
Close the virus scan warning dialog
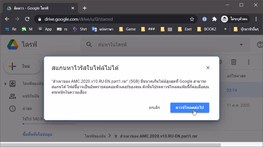[208, 68]
